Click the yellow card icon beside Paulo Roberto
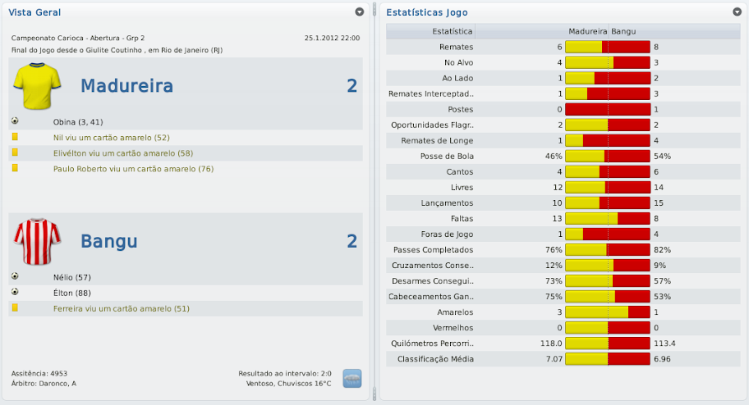Image resolution: width=749 pixels, height=405 pixels. (x=16, y=168)
